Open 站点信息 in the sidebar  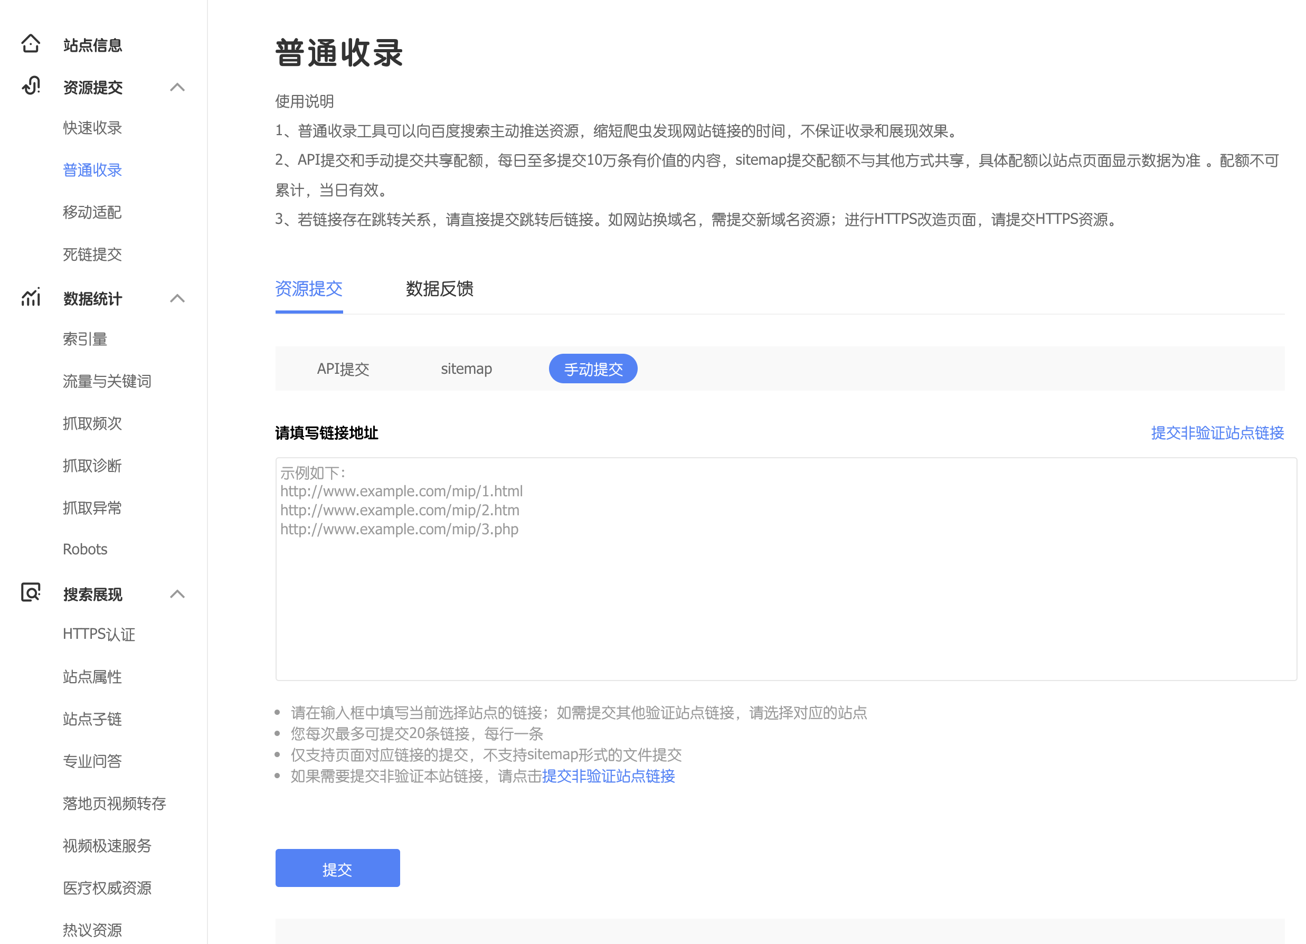click(93, 45)
